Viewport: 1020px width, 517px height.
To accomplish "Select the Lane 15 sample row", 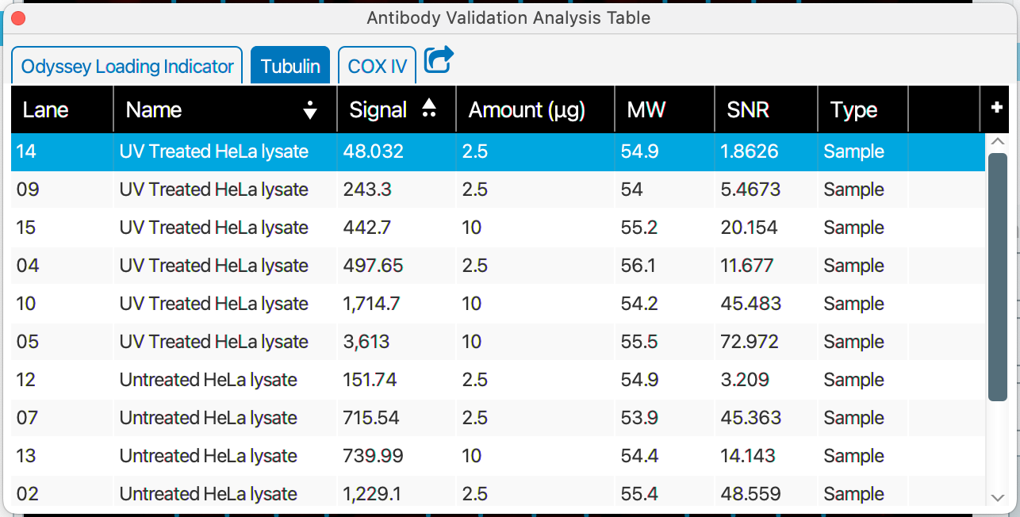I will click(317, 227).
